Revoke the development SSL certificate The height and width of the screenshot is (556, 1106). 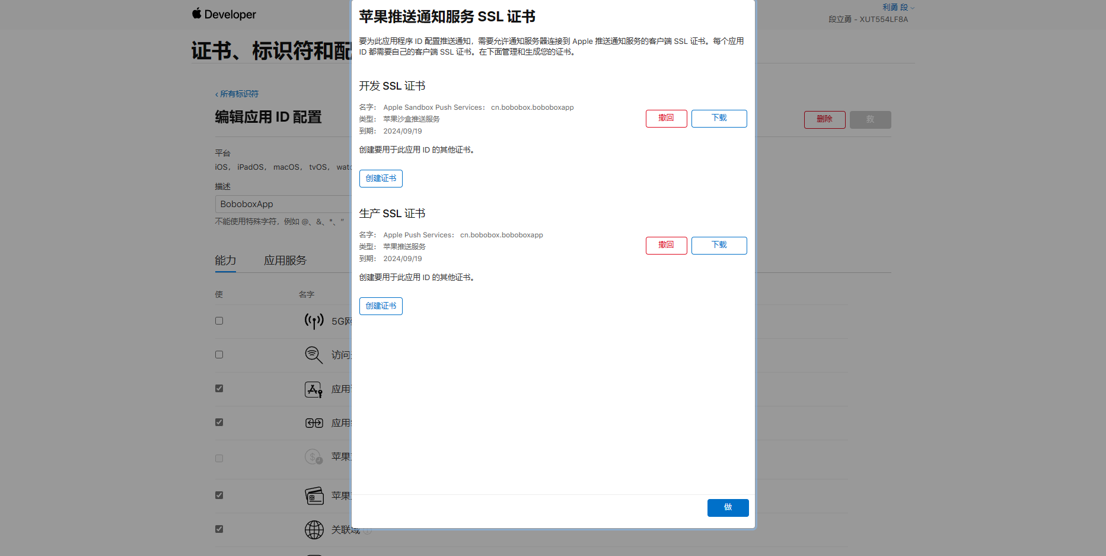coord(666,119)
